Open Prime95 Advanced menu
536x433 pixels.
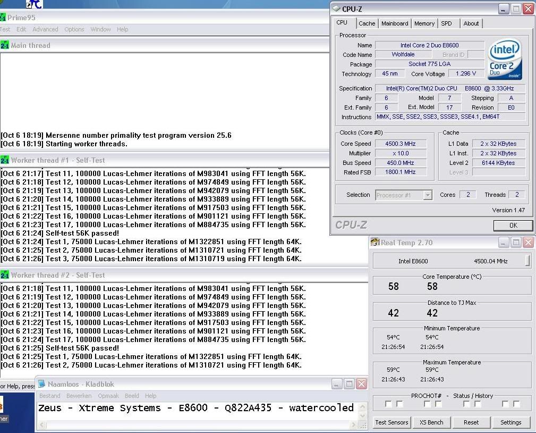pos(45,29)
